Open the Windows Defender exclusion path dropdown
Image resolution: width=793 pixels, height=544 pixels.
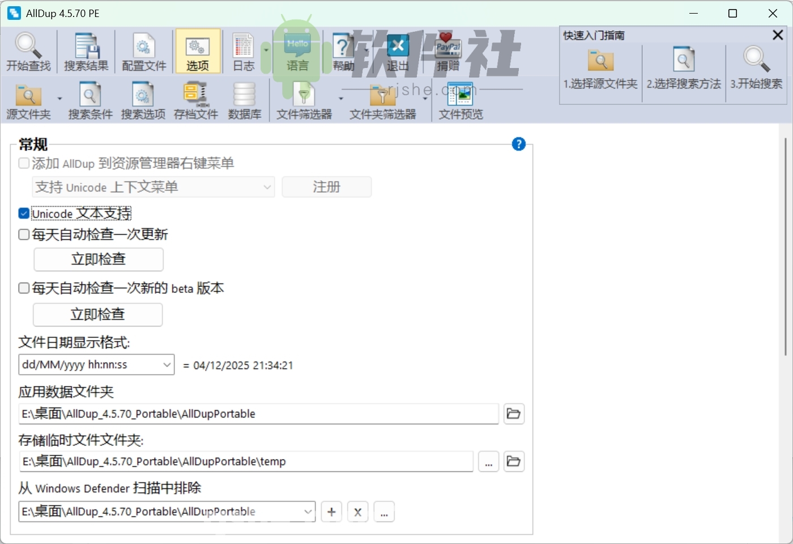click(307, 512)
